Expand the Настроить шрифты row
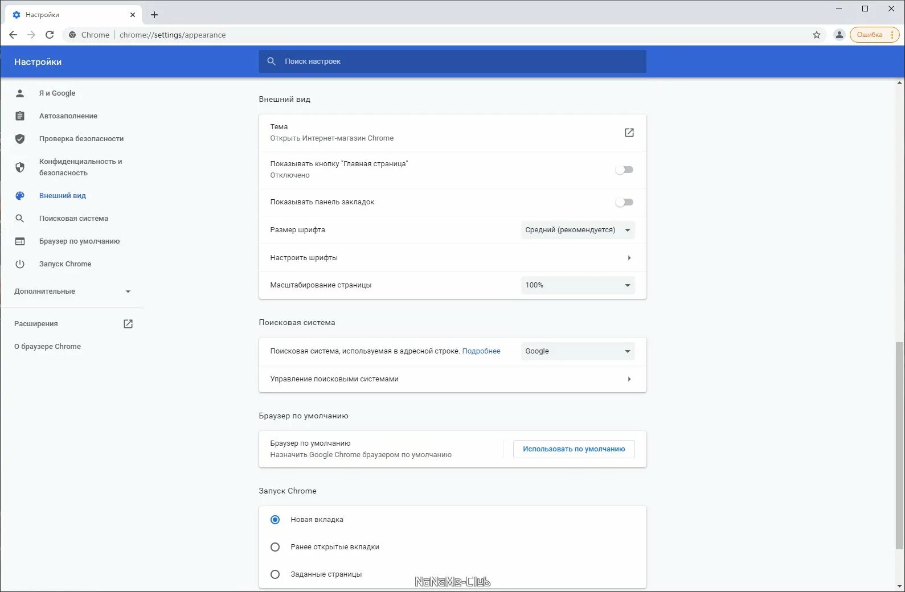Image resolution: width=905 pixels, height=592 pixels. coord(452,258)
